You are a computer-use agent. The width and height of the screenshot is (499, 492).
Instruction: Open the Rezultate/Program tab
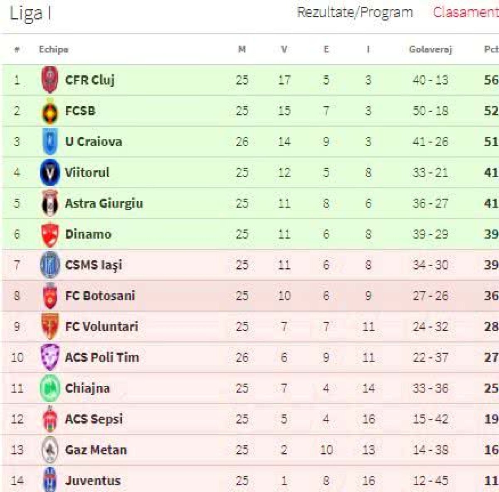(355, 12)
